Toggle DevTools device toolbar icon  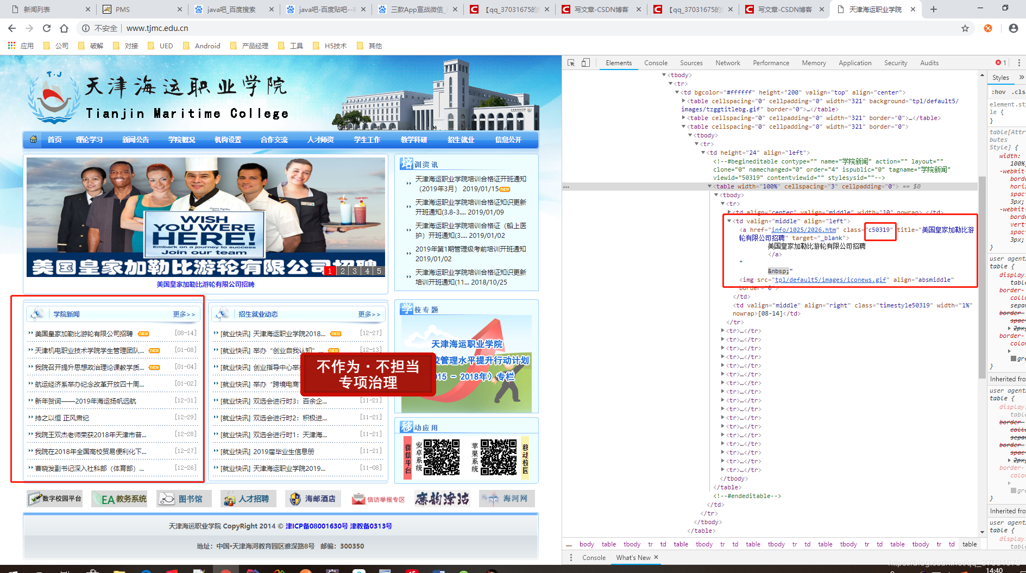coord(586,63)
